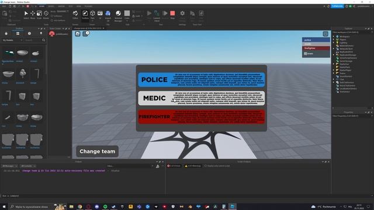374x210 pixels.
Task: Open the HOME ribbon tab
Action: (41, 6)
